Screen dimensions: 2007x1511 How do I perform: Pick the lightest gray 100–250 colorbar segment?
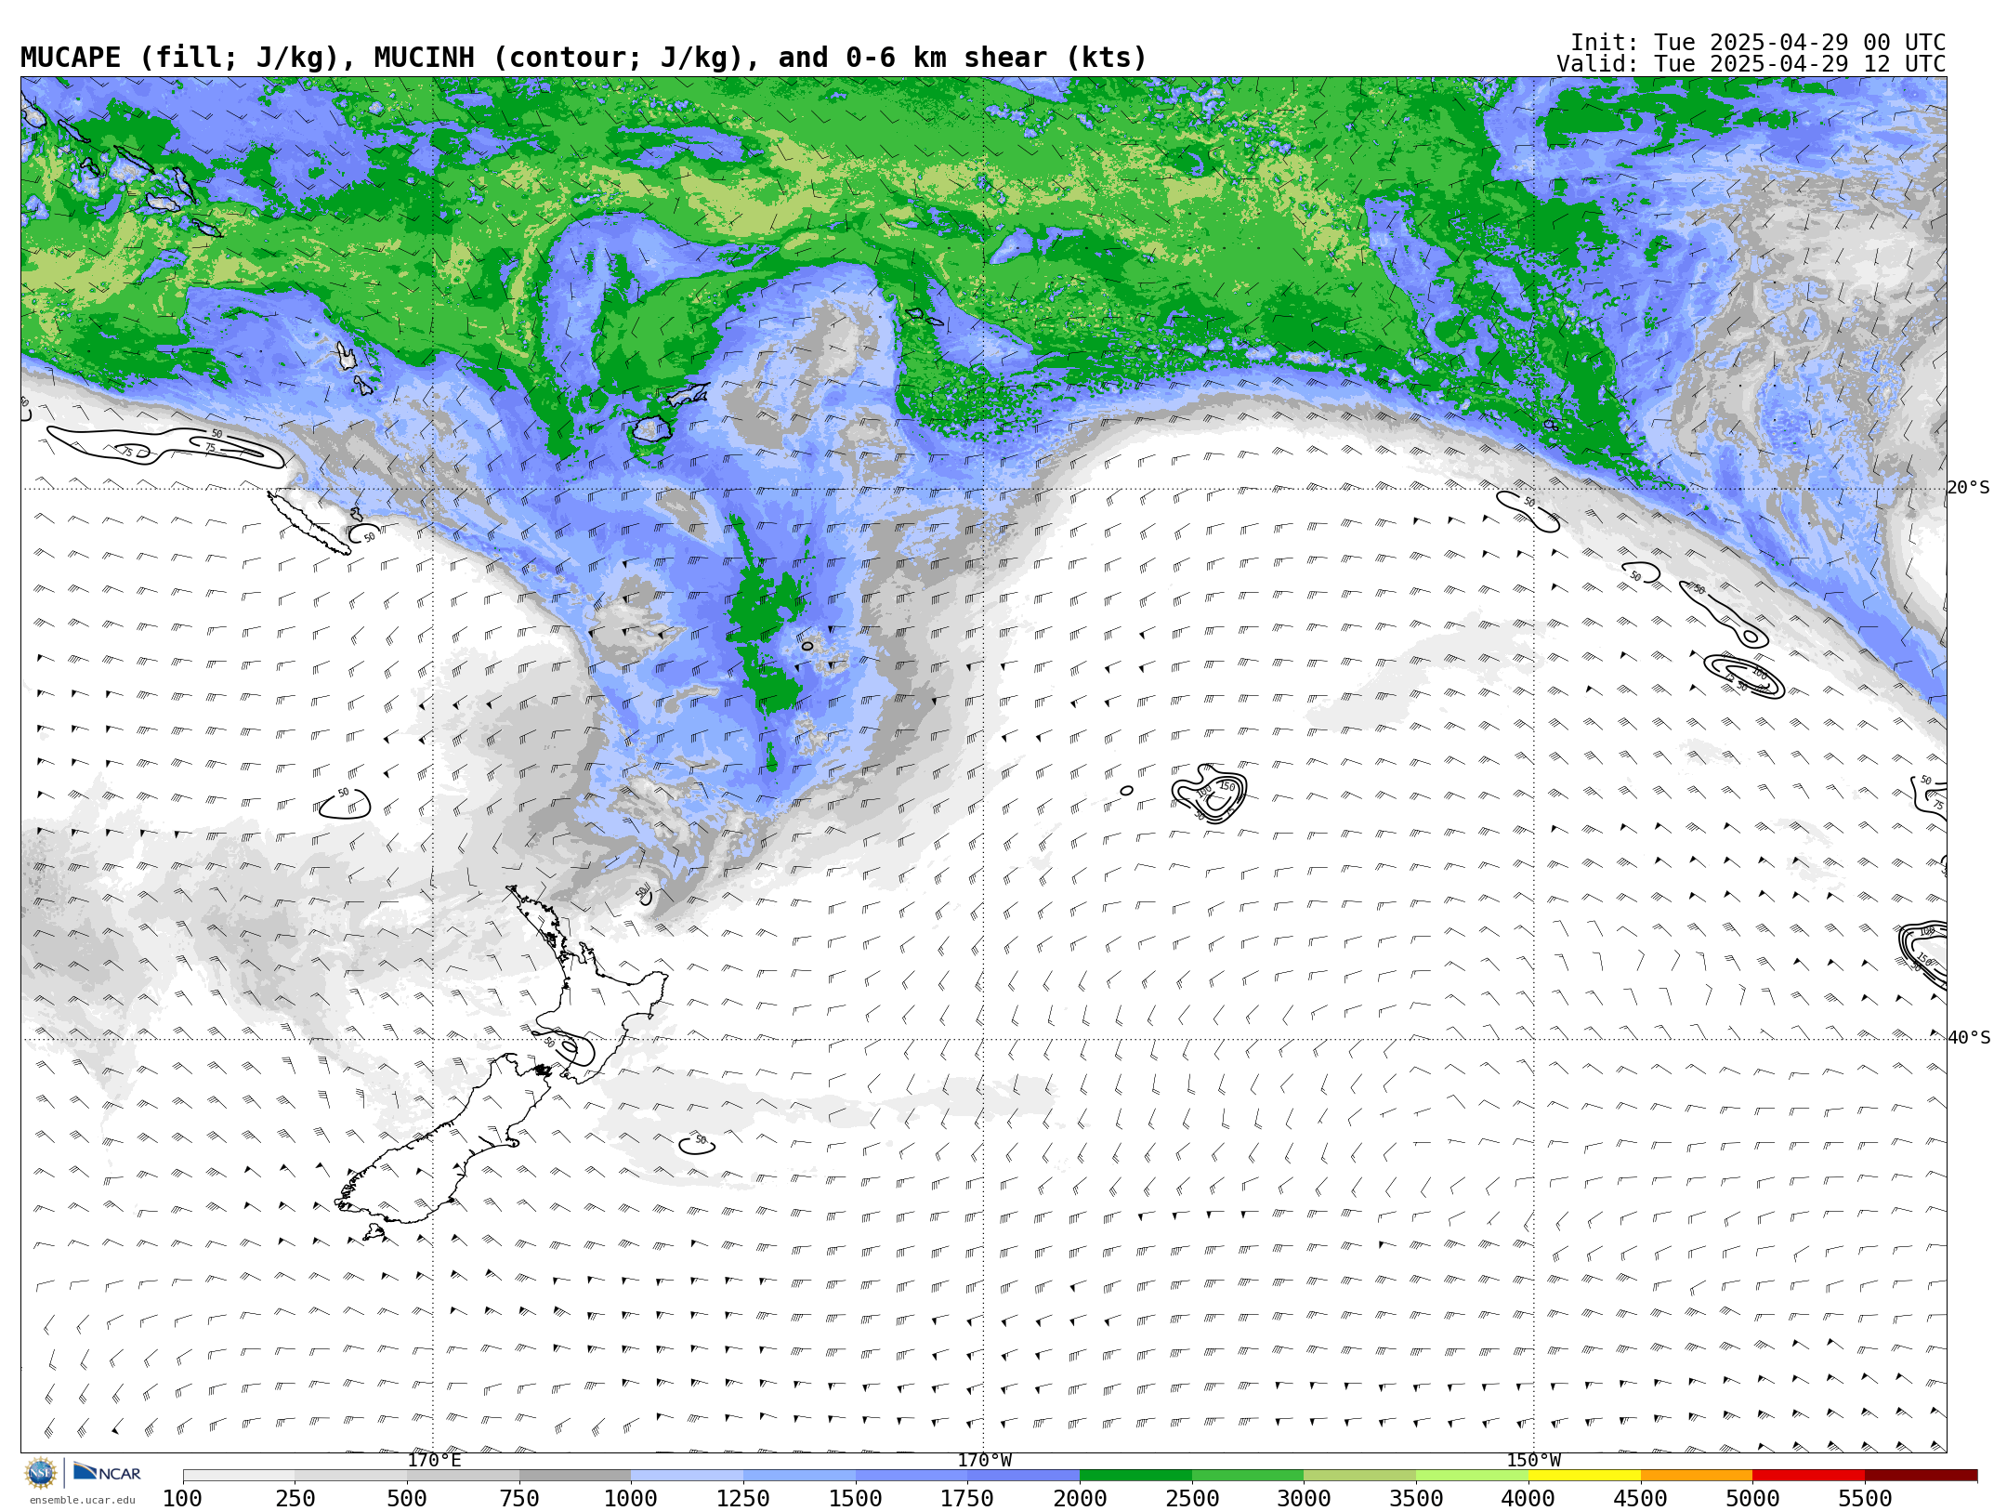239,1476
